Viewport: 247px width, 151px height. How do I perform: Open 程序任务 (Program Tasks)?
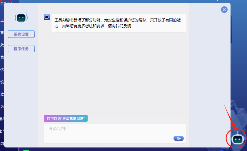tap(21, 49)
